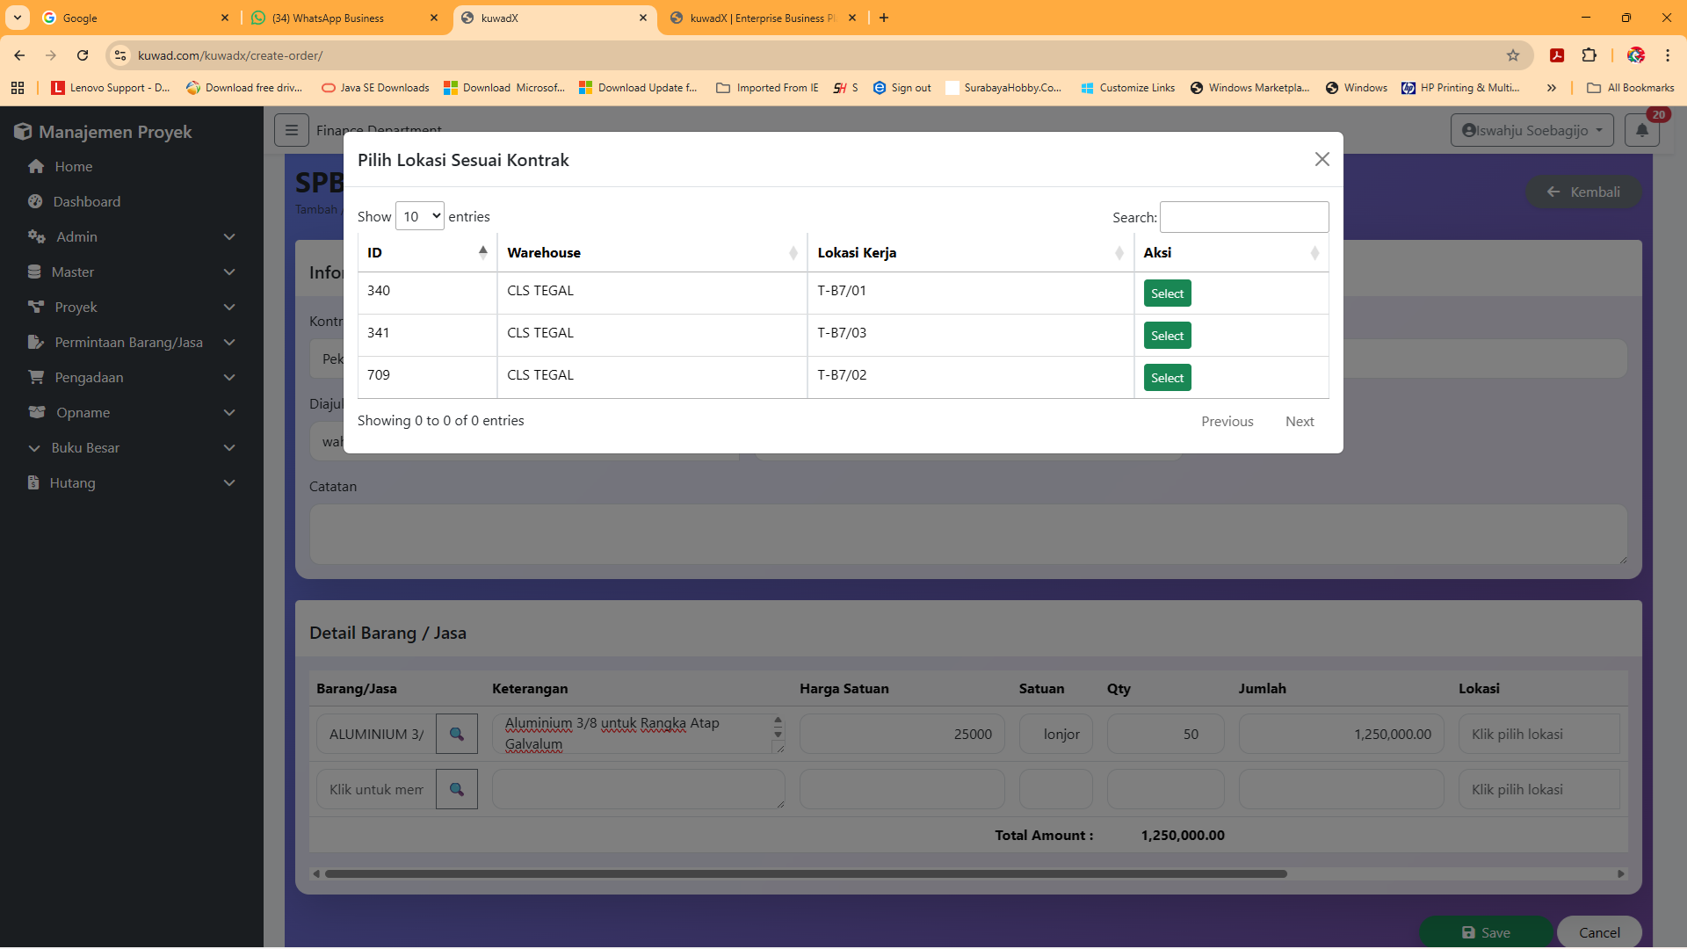This screenshot has width=1687, height=949.
Task: Open browser Extensions puzzle icon
Action: point(1589,55)
